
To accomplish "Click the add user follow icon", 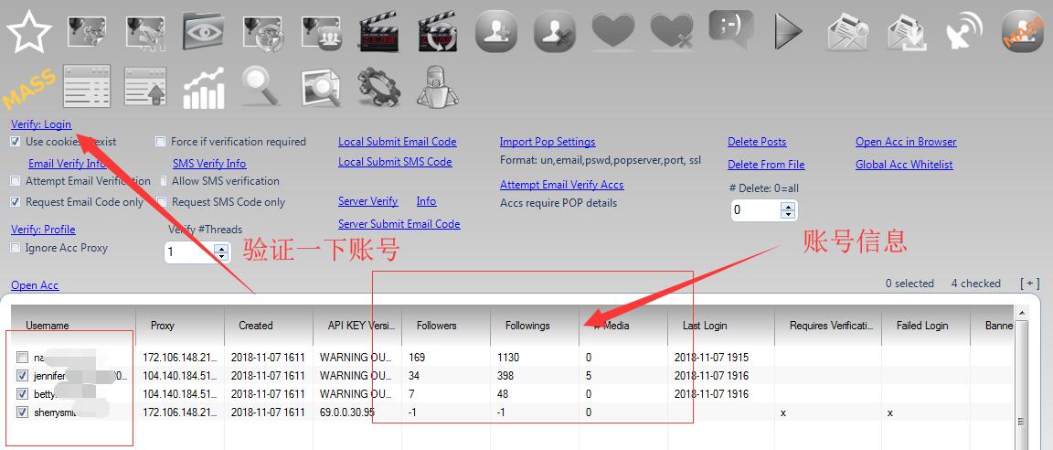I will click(496, 33).
